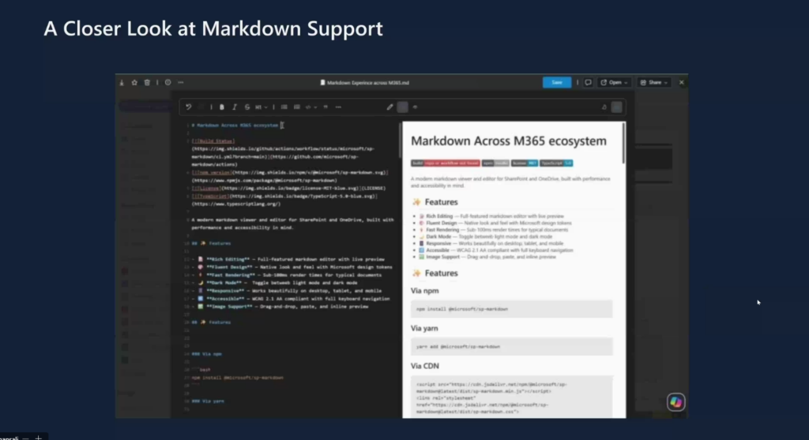Viewport: 809px width, 440px height.
Task: Click the download icon in header
Action: click(122, 82)
